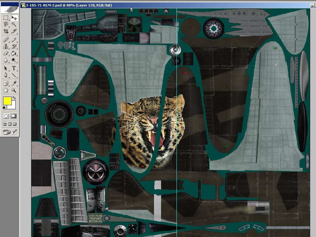The width and height of the screenshot is (316, 237).
Task: Click the radial engine graphic at canvas top
Action: (214, 28)
